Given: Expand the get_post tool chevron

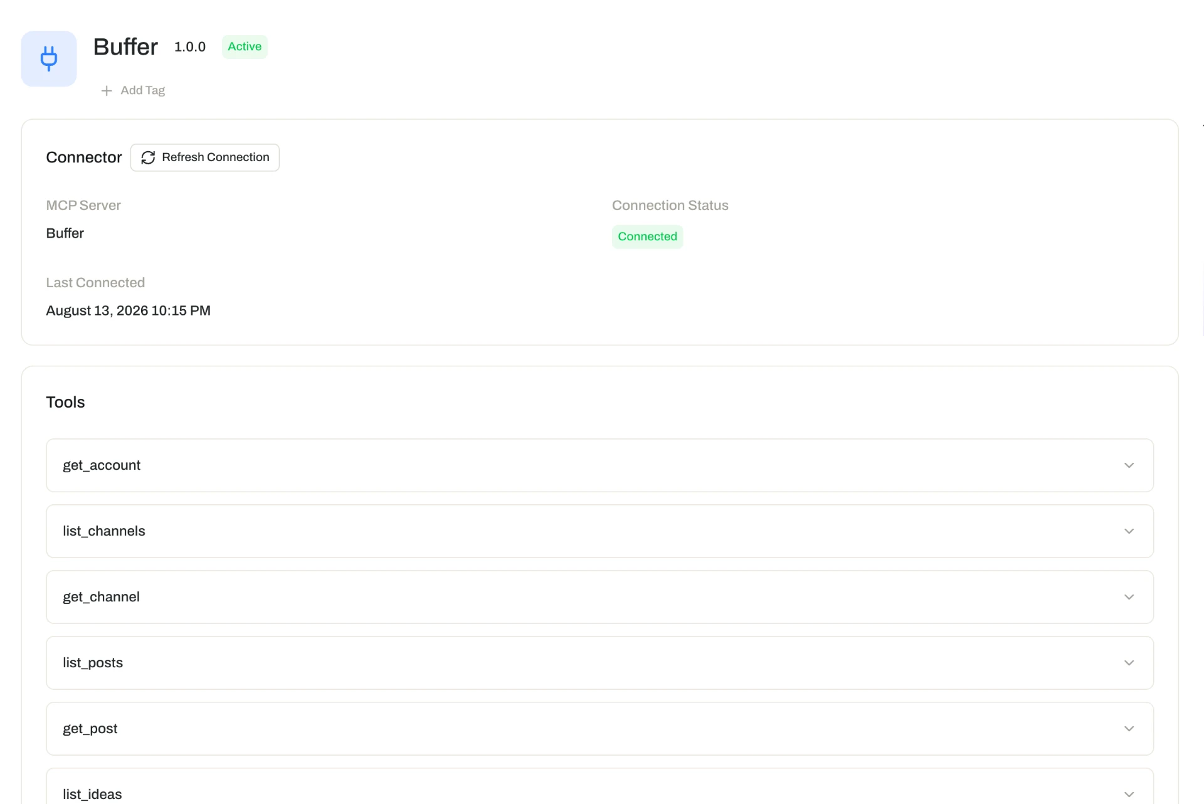Looking at the screenshot, I should [1129, 729].
